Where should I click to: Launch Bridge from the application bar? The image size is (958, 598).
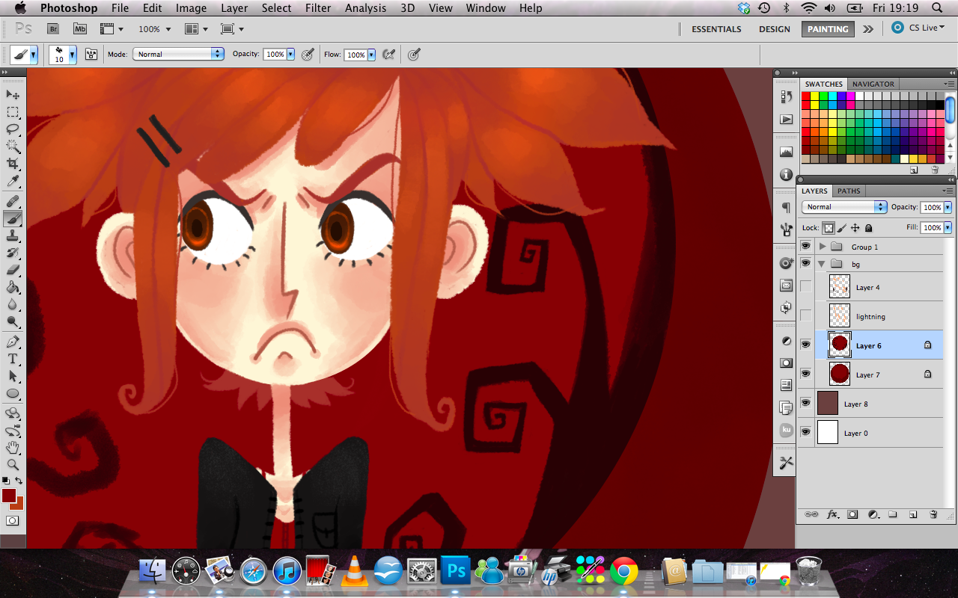tap(53, 29)
